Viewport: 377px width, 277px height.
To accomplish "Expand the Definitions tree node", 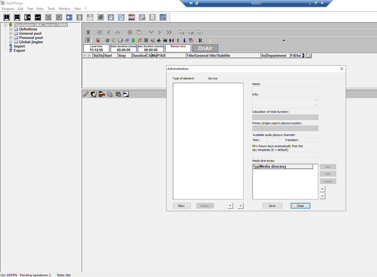I will (11, 29).
